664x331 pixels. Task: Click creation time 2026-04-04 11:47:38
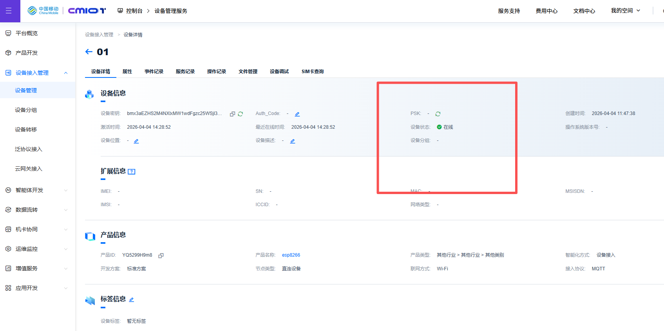click(613, 113)
